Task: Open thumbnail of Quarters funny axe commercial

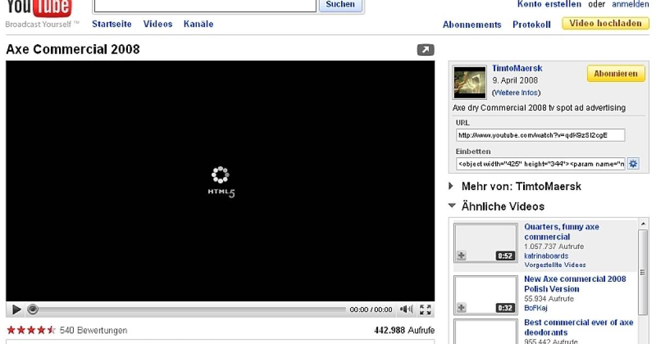Action: tap(485, 243)
